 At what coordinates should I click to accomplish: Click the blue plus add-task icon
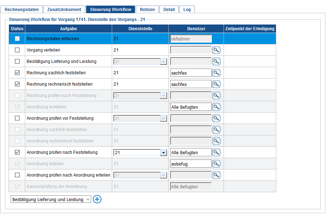tap(97, 199)
